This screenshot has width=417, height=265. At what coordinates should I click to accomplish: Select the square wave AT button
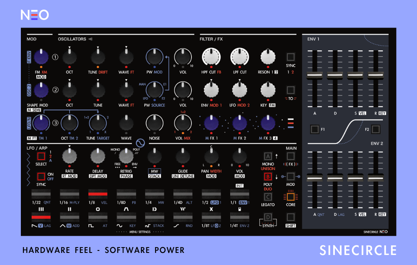point(98,217)
